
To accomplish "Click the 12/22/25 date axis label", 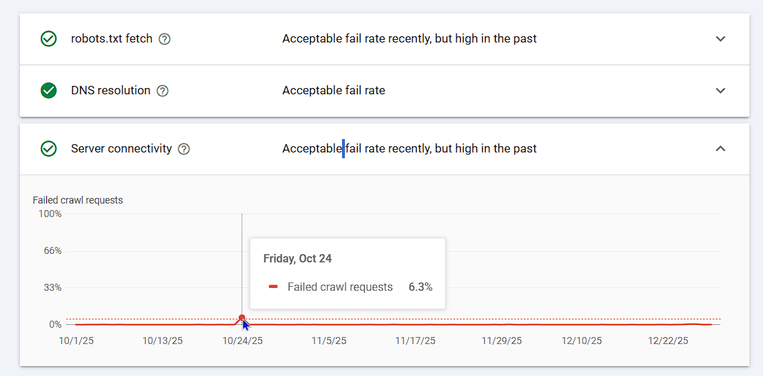I will (668, 341).
